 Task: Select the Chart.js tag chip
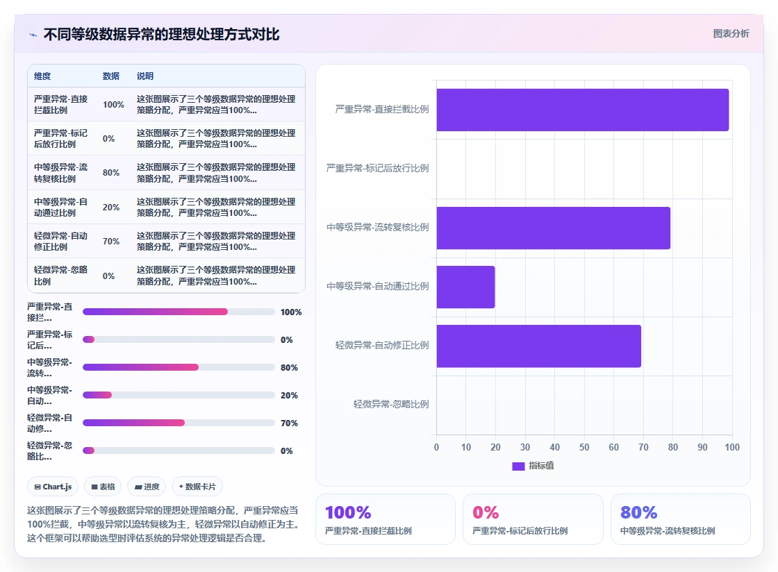[x=53, y=487]
